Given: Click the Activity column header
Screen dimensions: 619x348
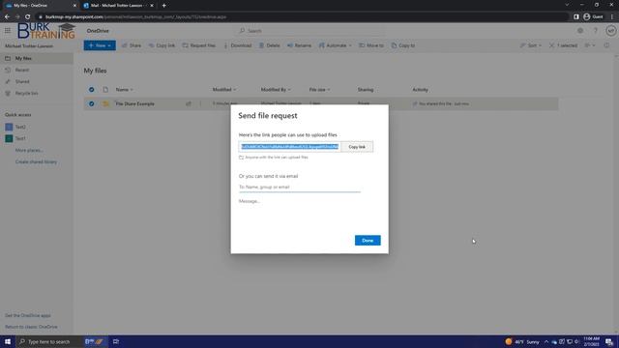Looking at the screenshot, I should coord(420,90).
